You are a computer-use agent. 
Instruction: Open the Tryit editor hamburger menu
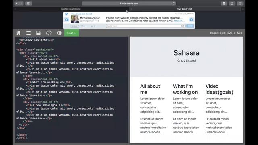[x=29, y=33]
